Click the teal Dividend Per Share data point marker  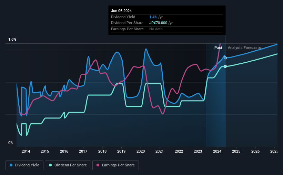225,66
